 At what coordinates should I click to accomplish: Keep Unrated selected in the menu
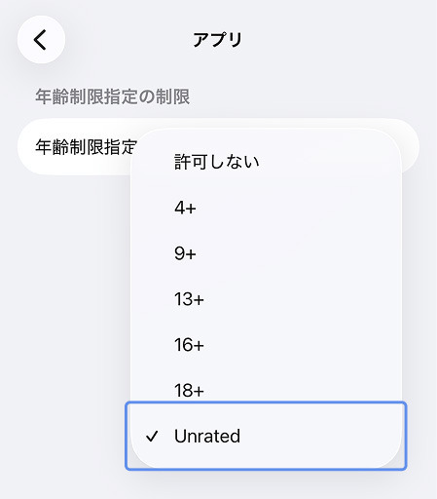[266, 436]
